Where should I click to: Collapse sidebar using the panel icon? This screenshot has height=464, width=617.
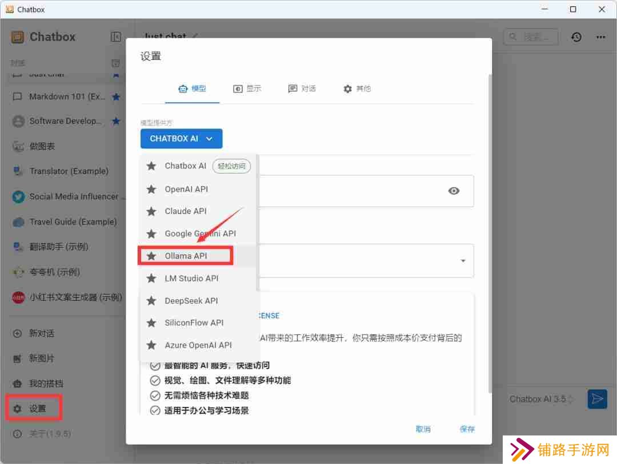click(115, 37)
